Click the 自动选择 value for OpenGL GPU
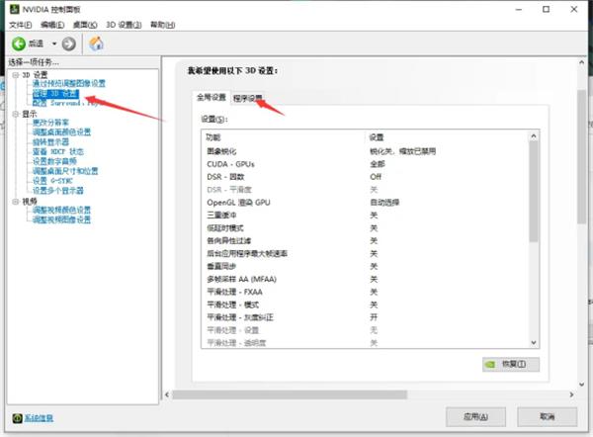This screenshot has height=437, width=593. tap(384, 203)
